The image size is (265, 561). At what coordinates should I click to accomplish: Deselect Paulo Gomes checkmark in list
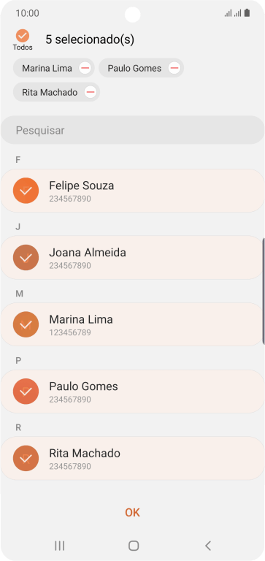click(x=26, y=392)
